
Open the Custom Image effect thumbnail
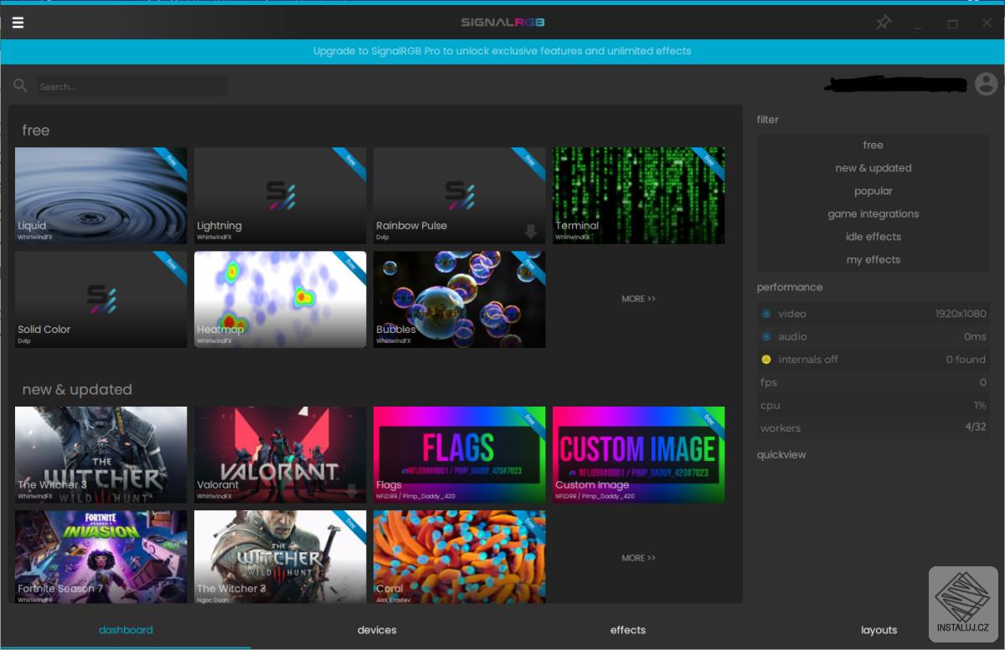pyautogui.click(x=639, y=455)
